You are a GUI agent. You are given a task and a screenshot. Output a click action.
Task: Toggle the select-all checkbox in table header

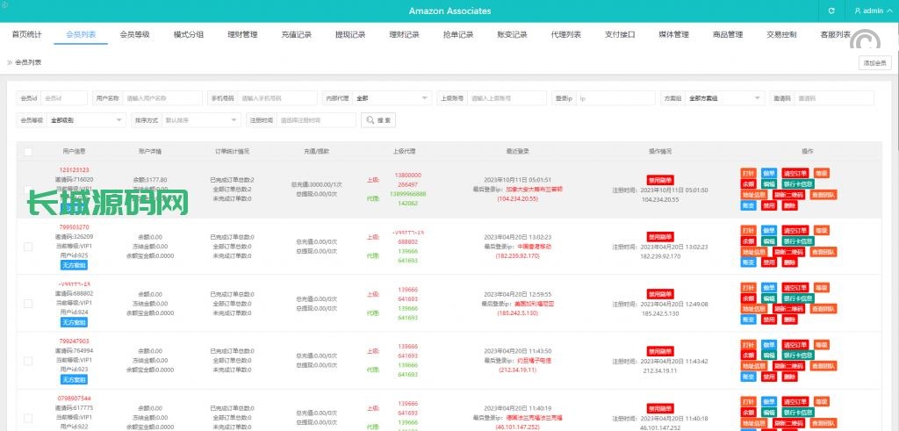[x=28, y=152]
